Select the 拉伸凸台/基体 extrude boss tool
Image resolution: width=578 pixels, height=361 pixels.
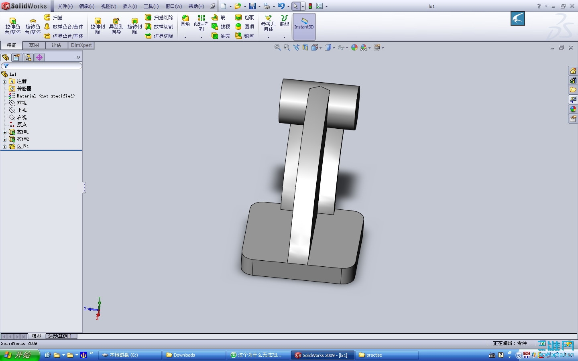click(12, 26)
